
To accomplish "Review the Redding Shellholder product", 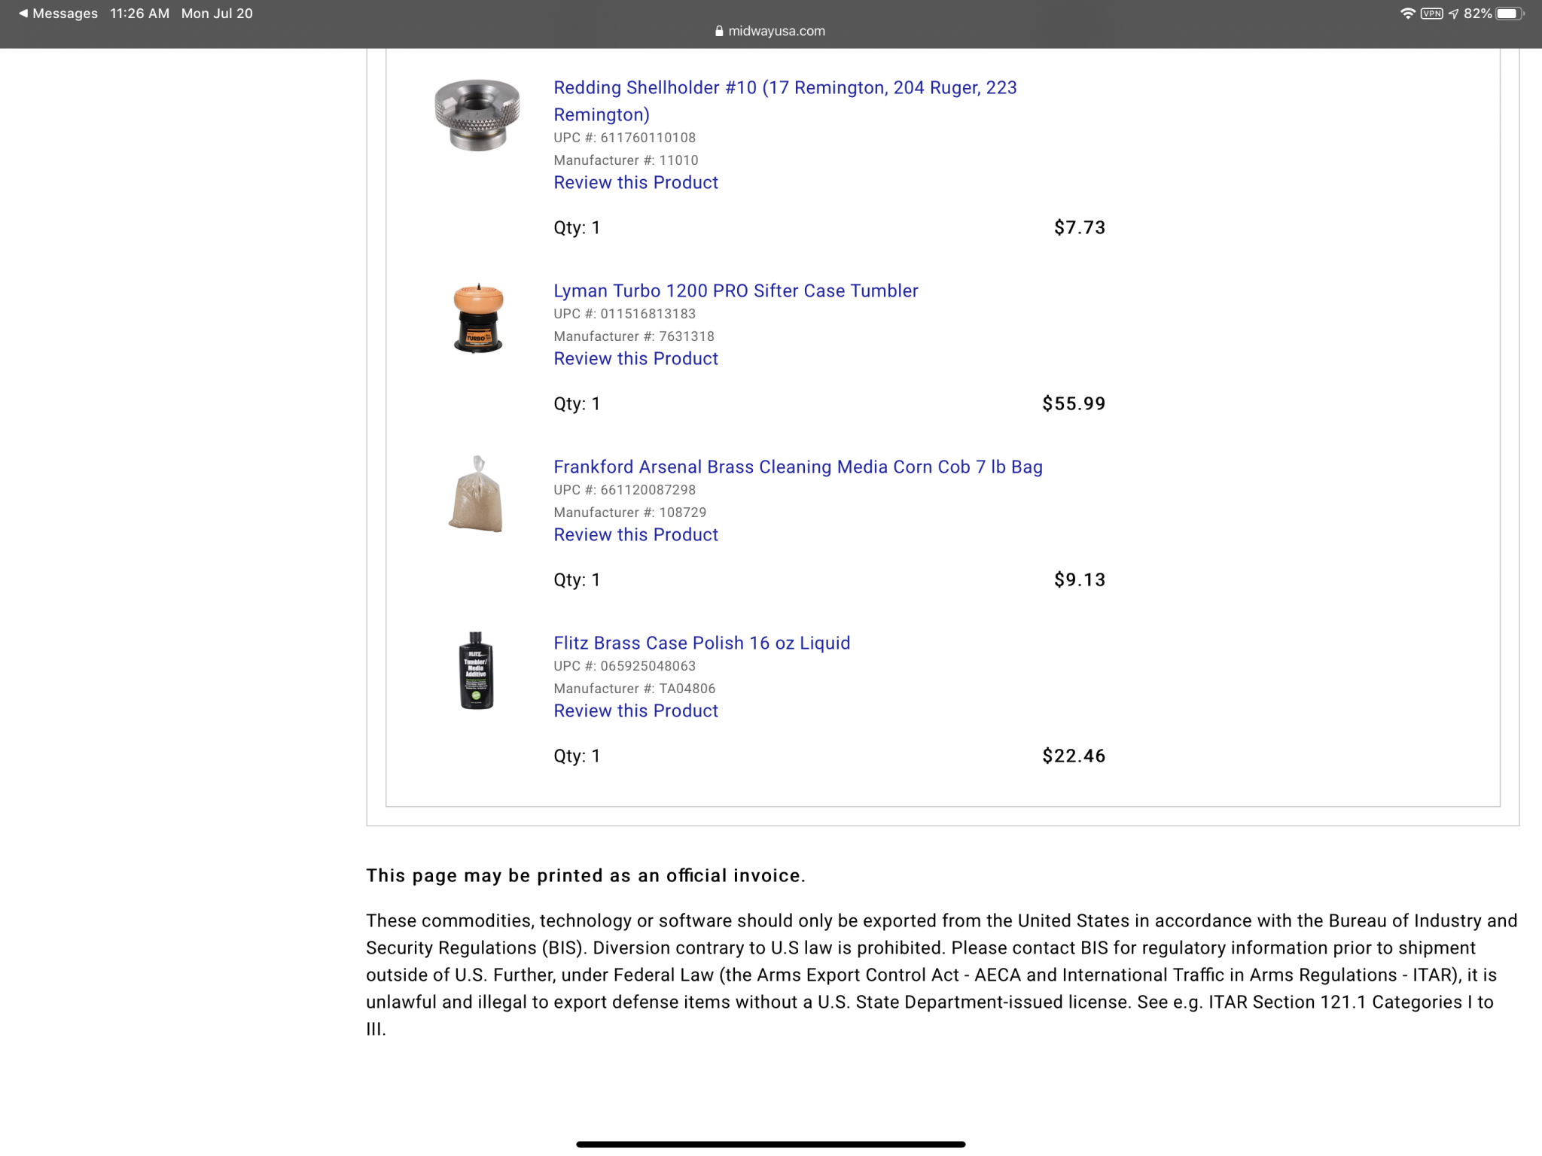I will (x=635, y=182).
